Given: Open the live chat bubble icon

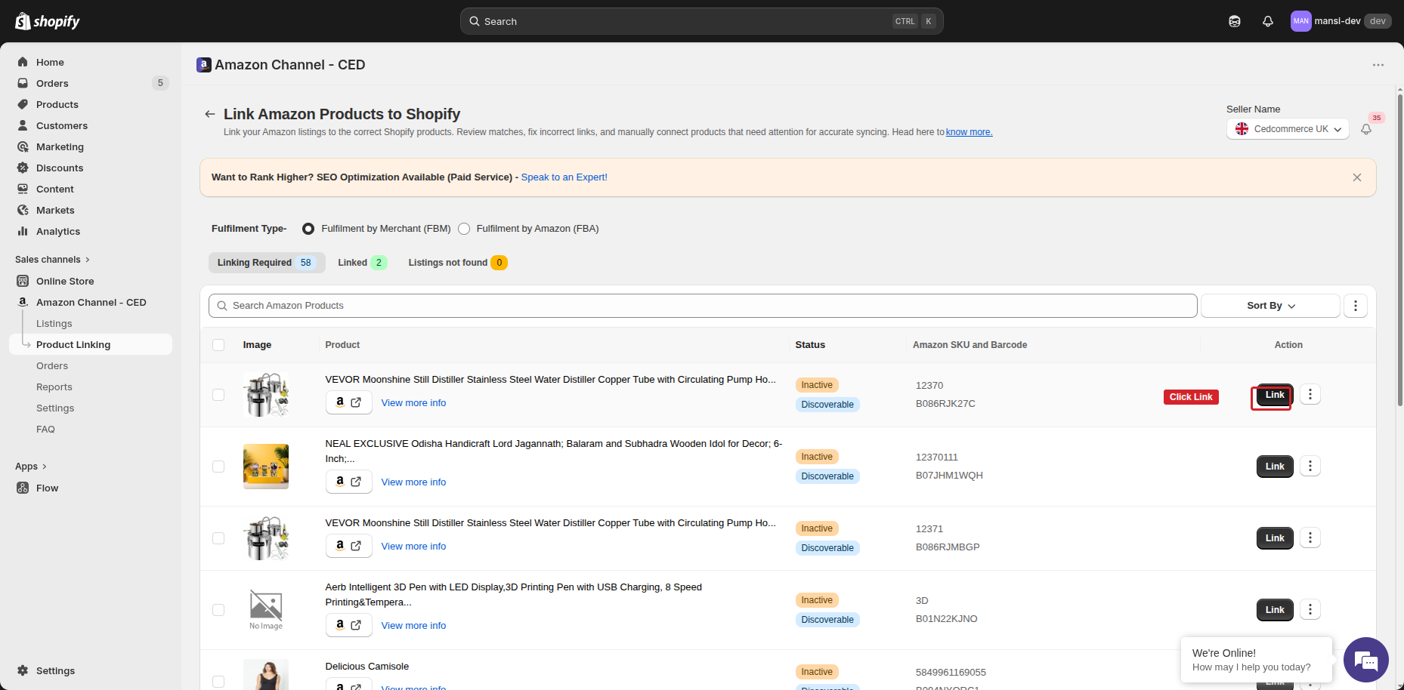Looking at the screenshot, I should coord(1366,660).
